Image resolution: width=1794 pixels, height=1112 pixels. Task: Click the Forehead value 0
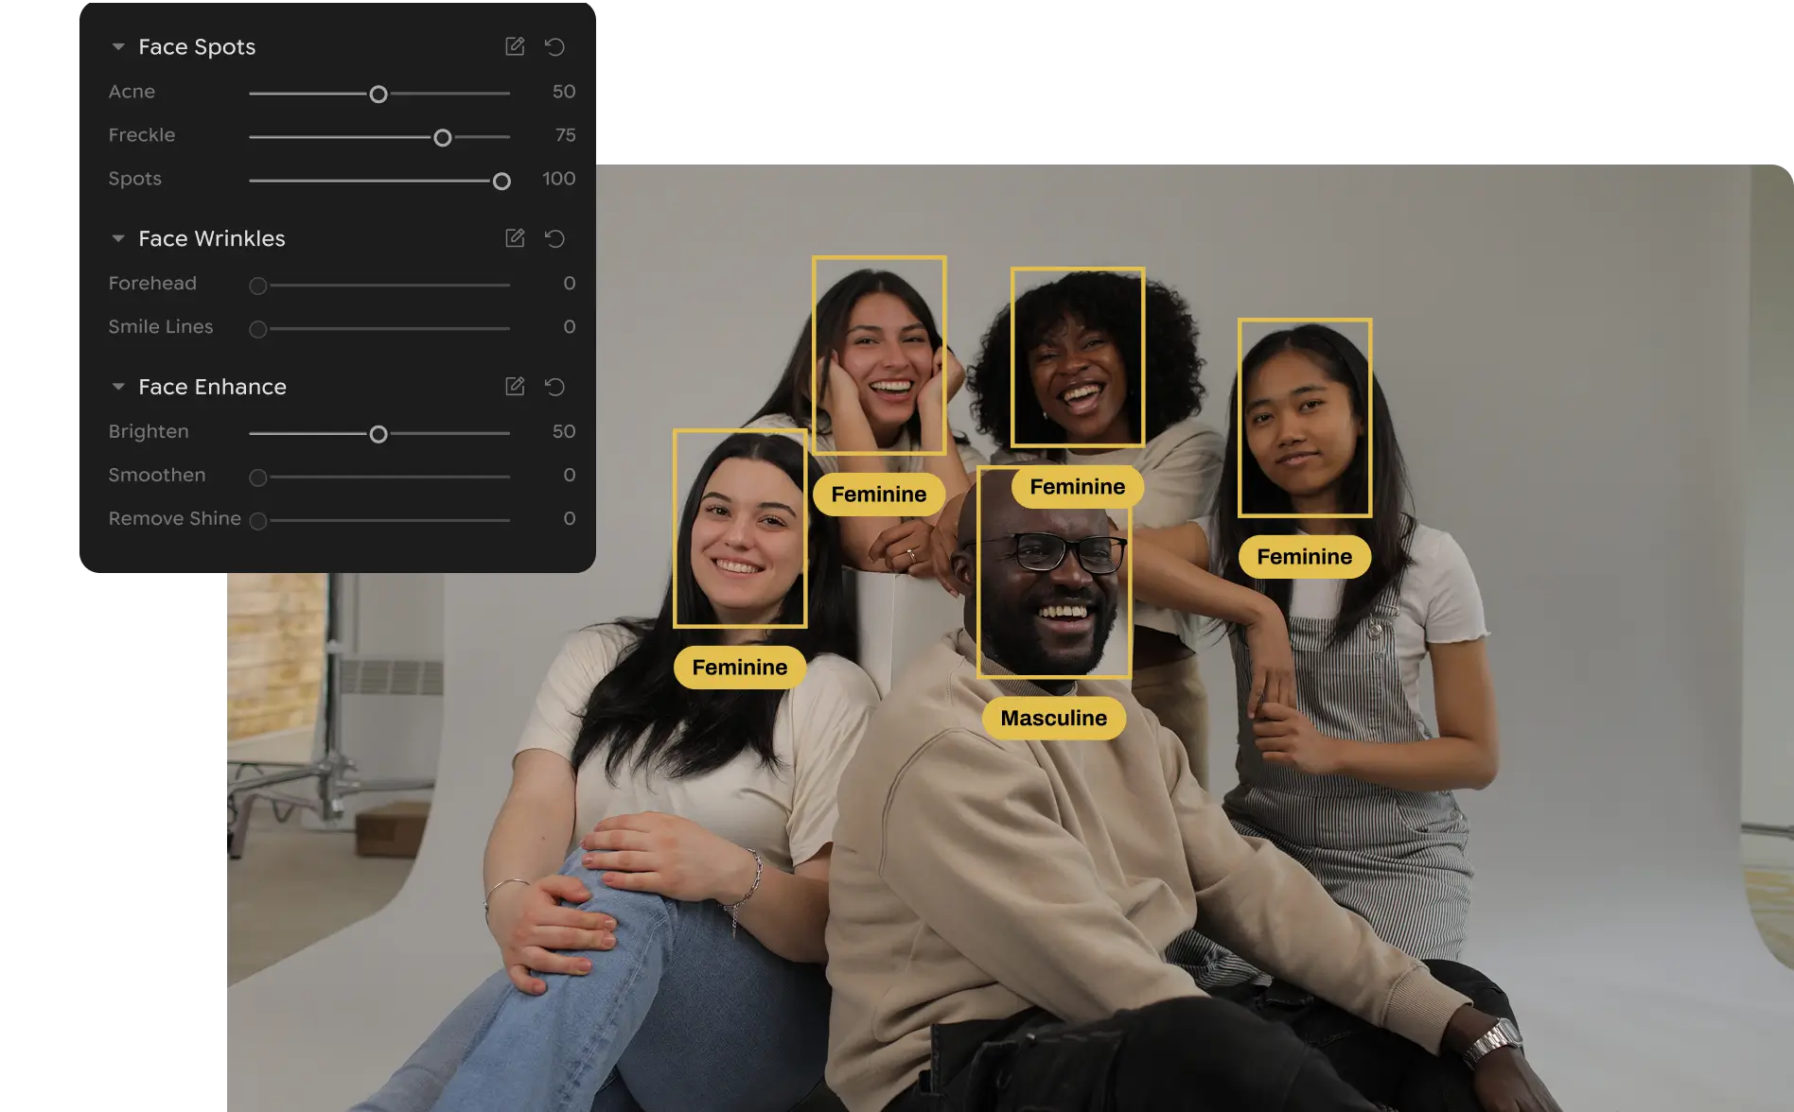[x=570, y=284]
